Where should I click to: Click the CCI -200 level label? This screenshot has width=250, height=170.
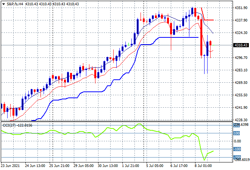click(237, 158)
